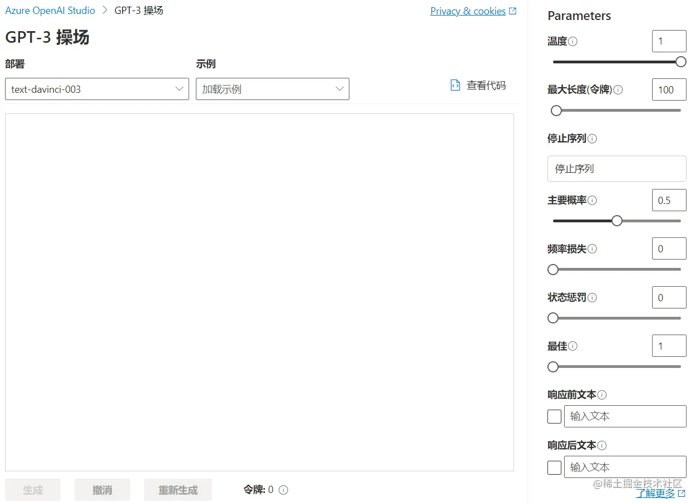Open the Privacy & cookies link
This screenshot has height=503, width=696.
(468, 11)
